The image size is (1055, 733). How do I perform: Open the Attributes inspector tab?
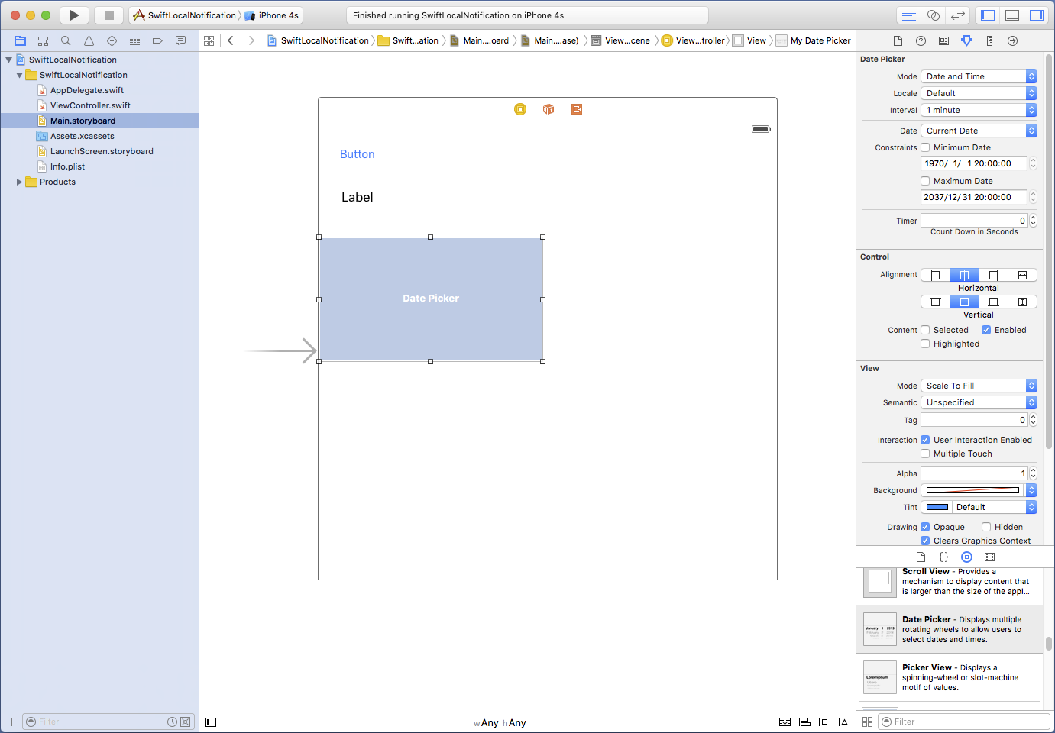966,40
